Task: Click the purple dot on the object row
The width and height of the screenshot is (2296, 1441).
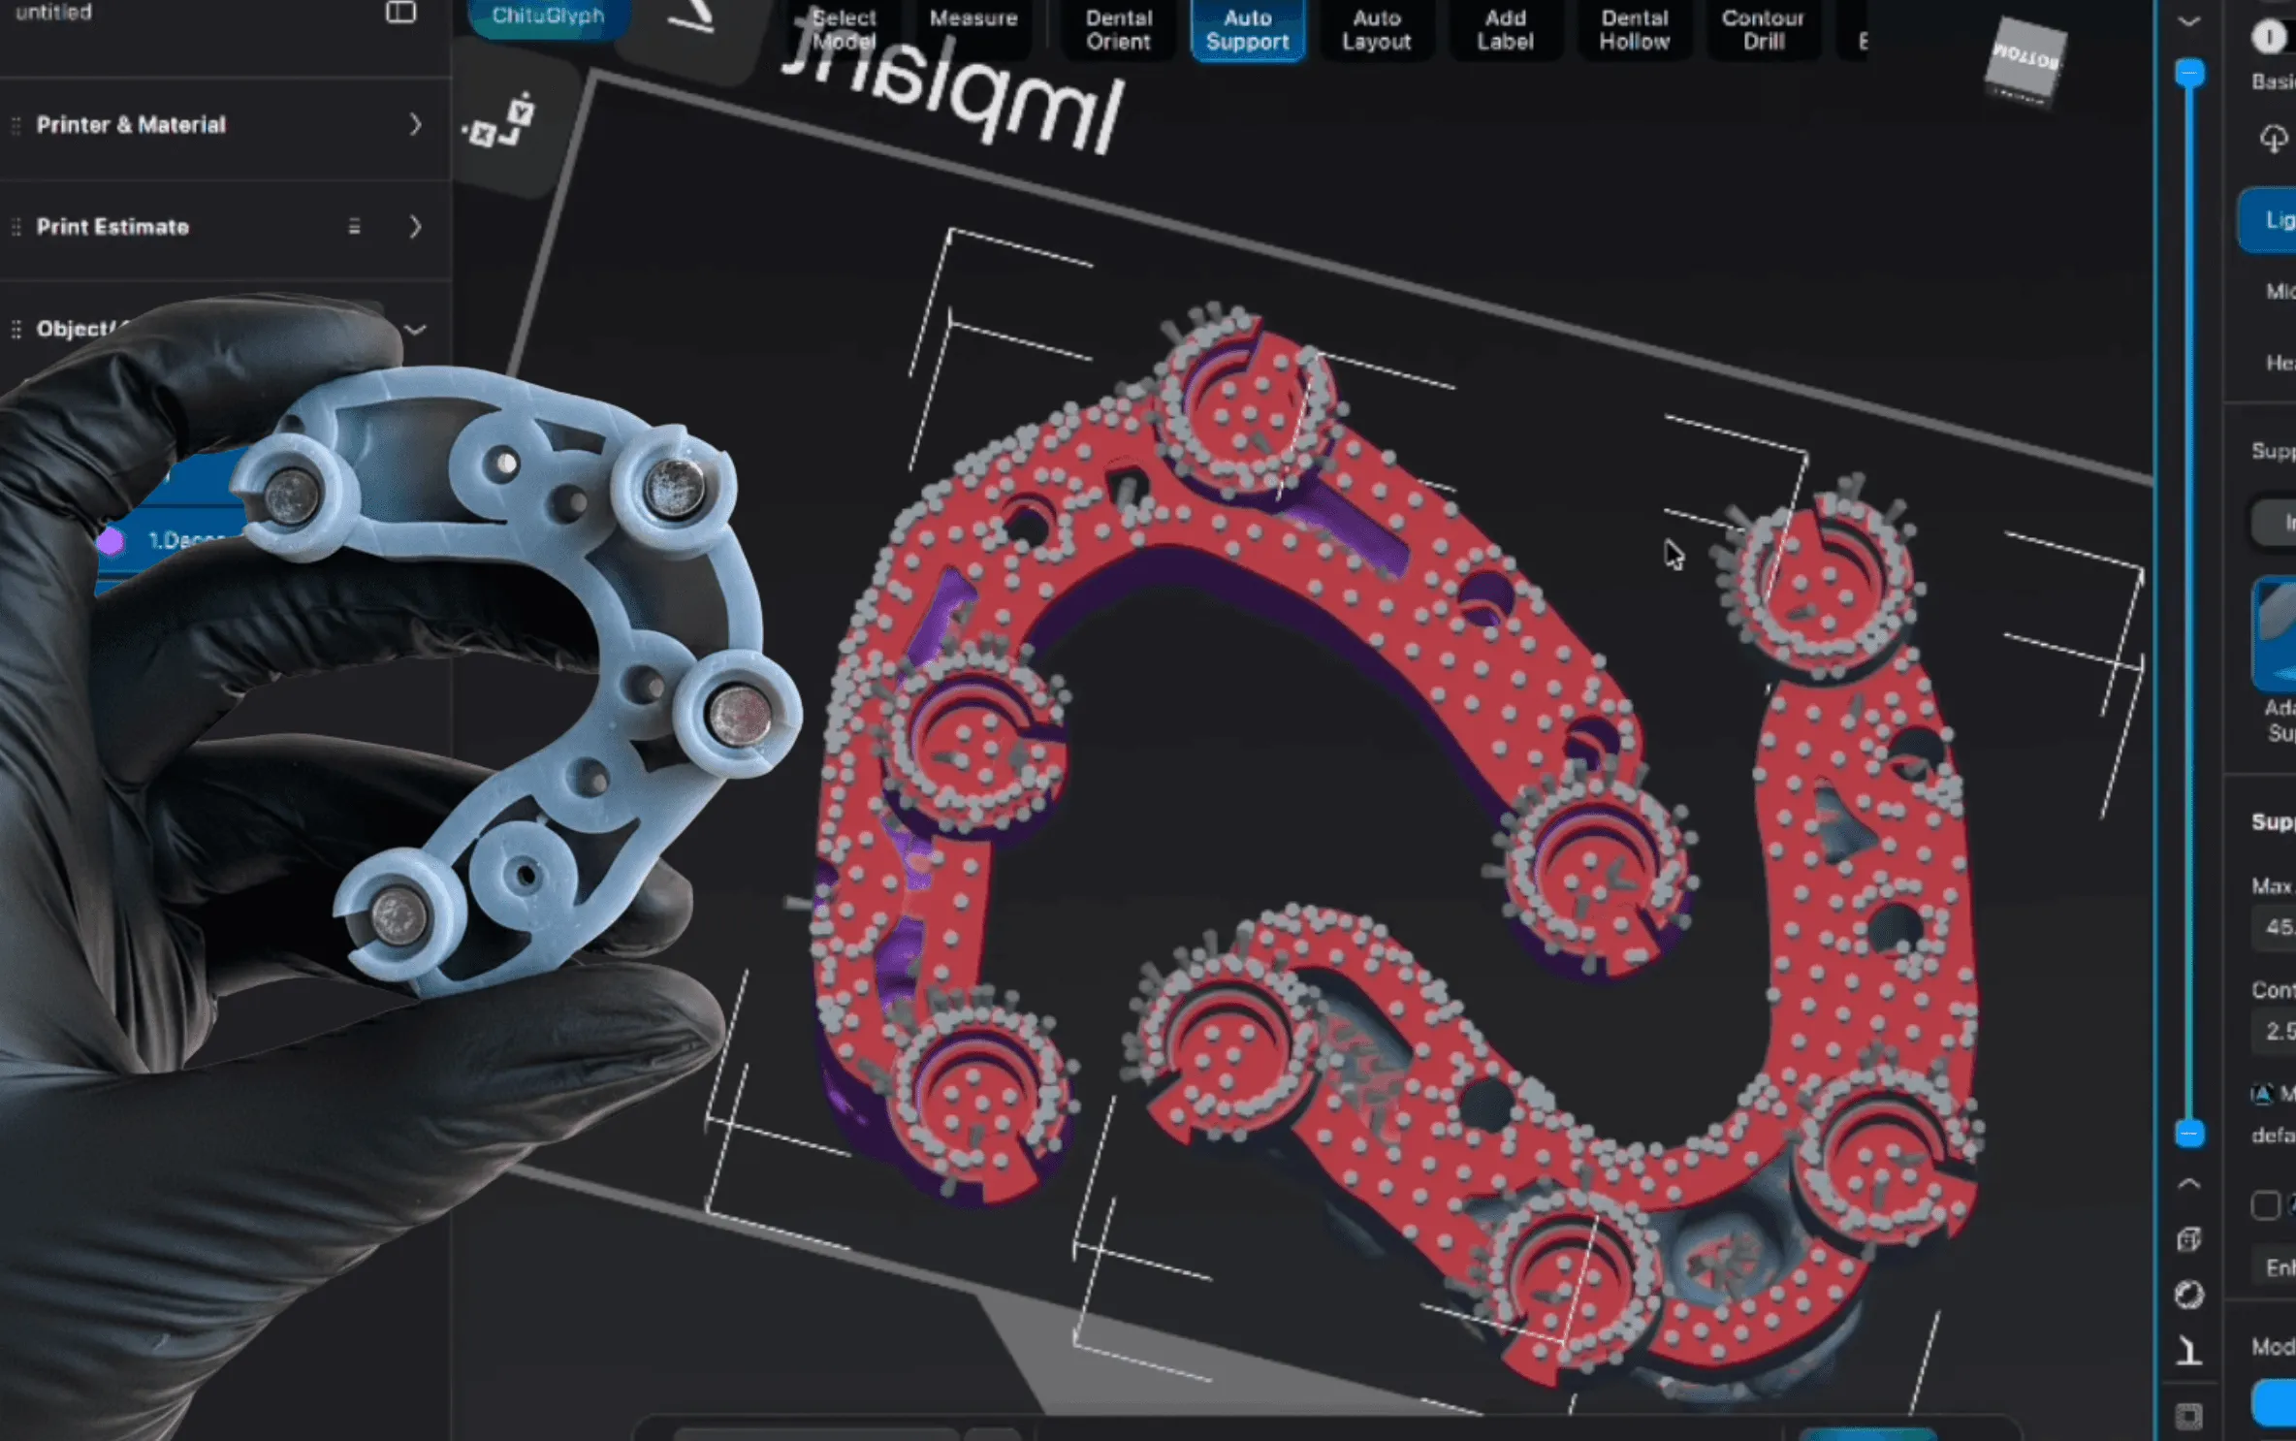Action: coord(111,540)
